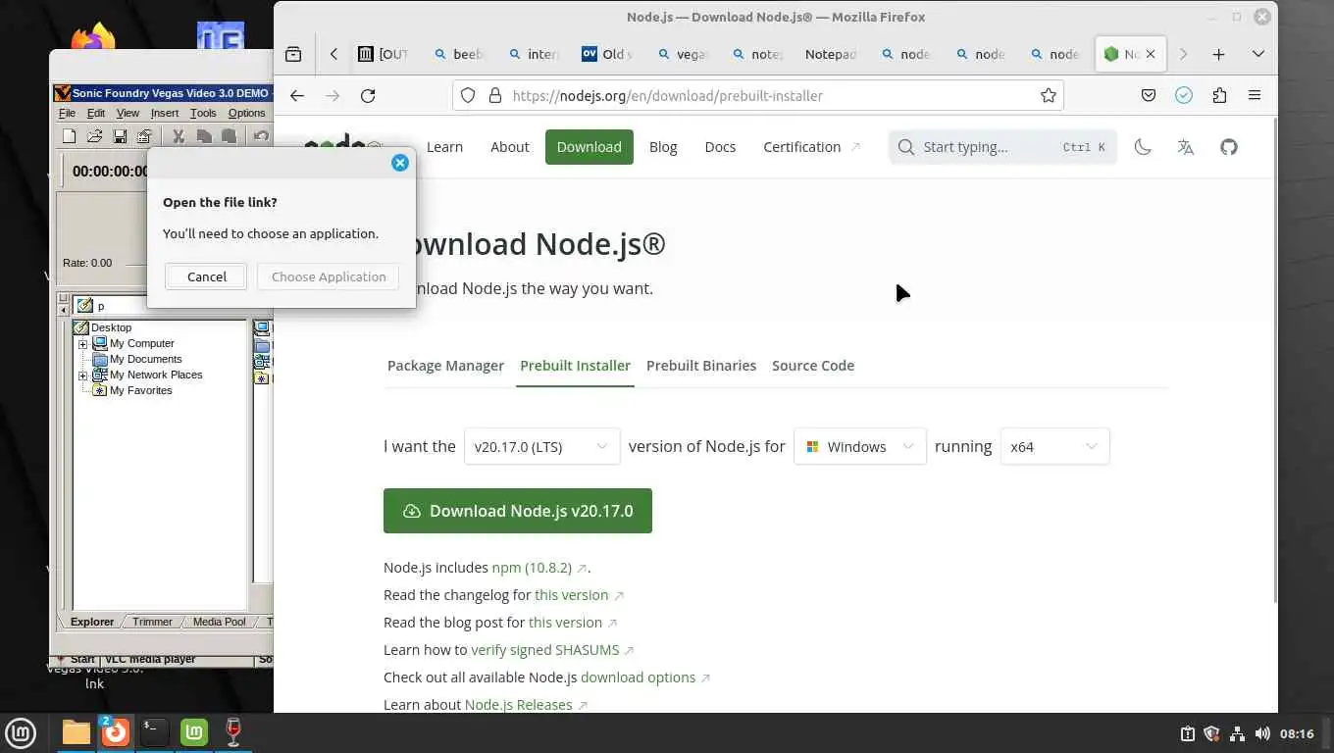The height and width of the screenshot is (753, 1334).
Task: Click Cancel in the file link dialog
Action: pyautogui.click(x=206, y=276)
